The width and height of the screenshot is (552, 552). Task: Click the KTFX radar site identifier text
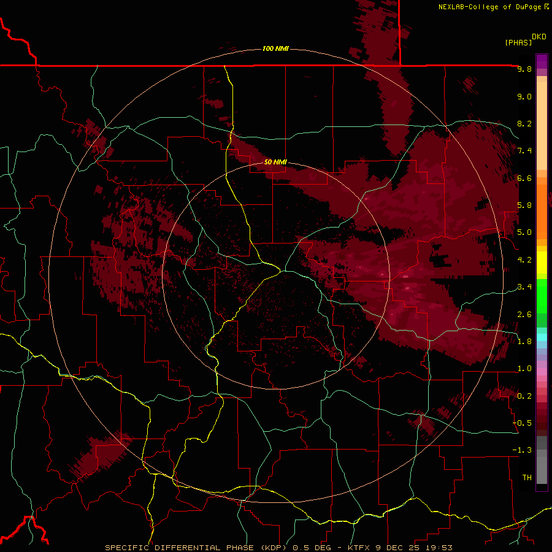point(359,548)
